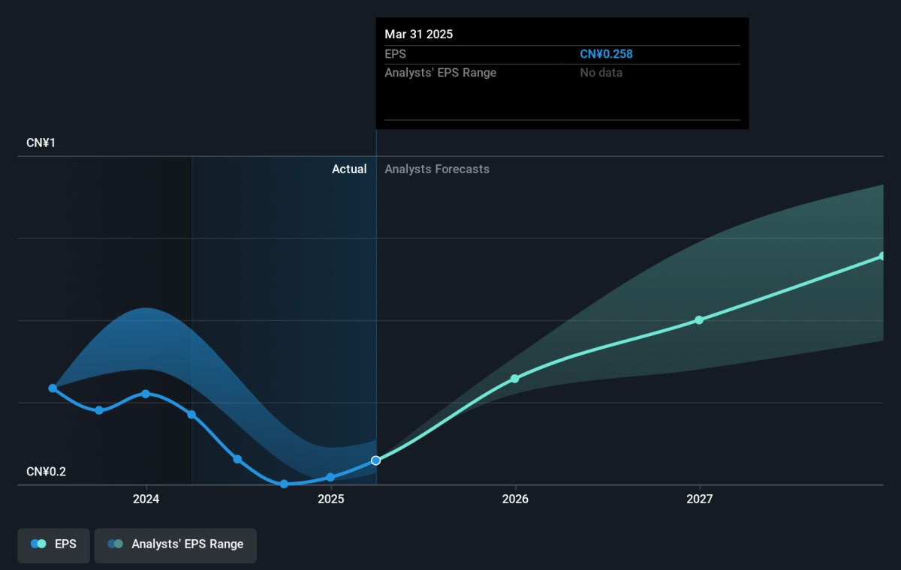Click the Analysts' EPS Range legend dots icon
Image resolution: width=901 pixels, height=570 pixels.
[x=115, y=544]
